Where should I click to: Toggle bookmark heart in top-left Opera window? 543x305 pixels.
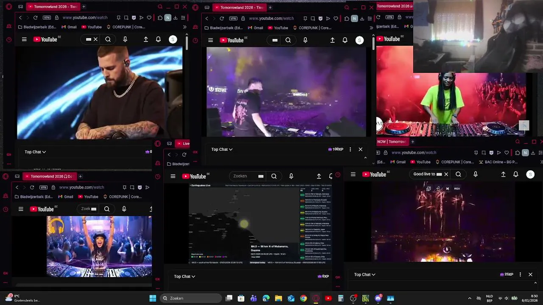(x=149, y=18)
